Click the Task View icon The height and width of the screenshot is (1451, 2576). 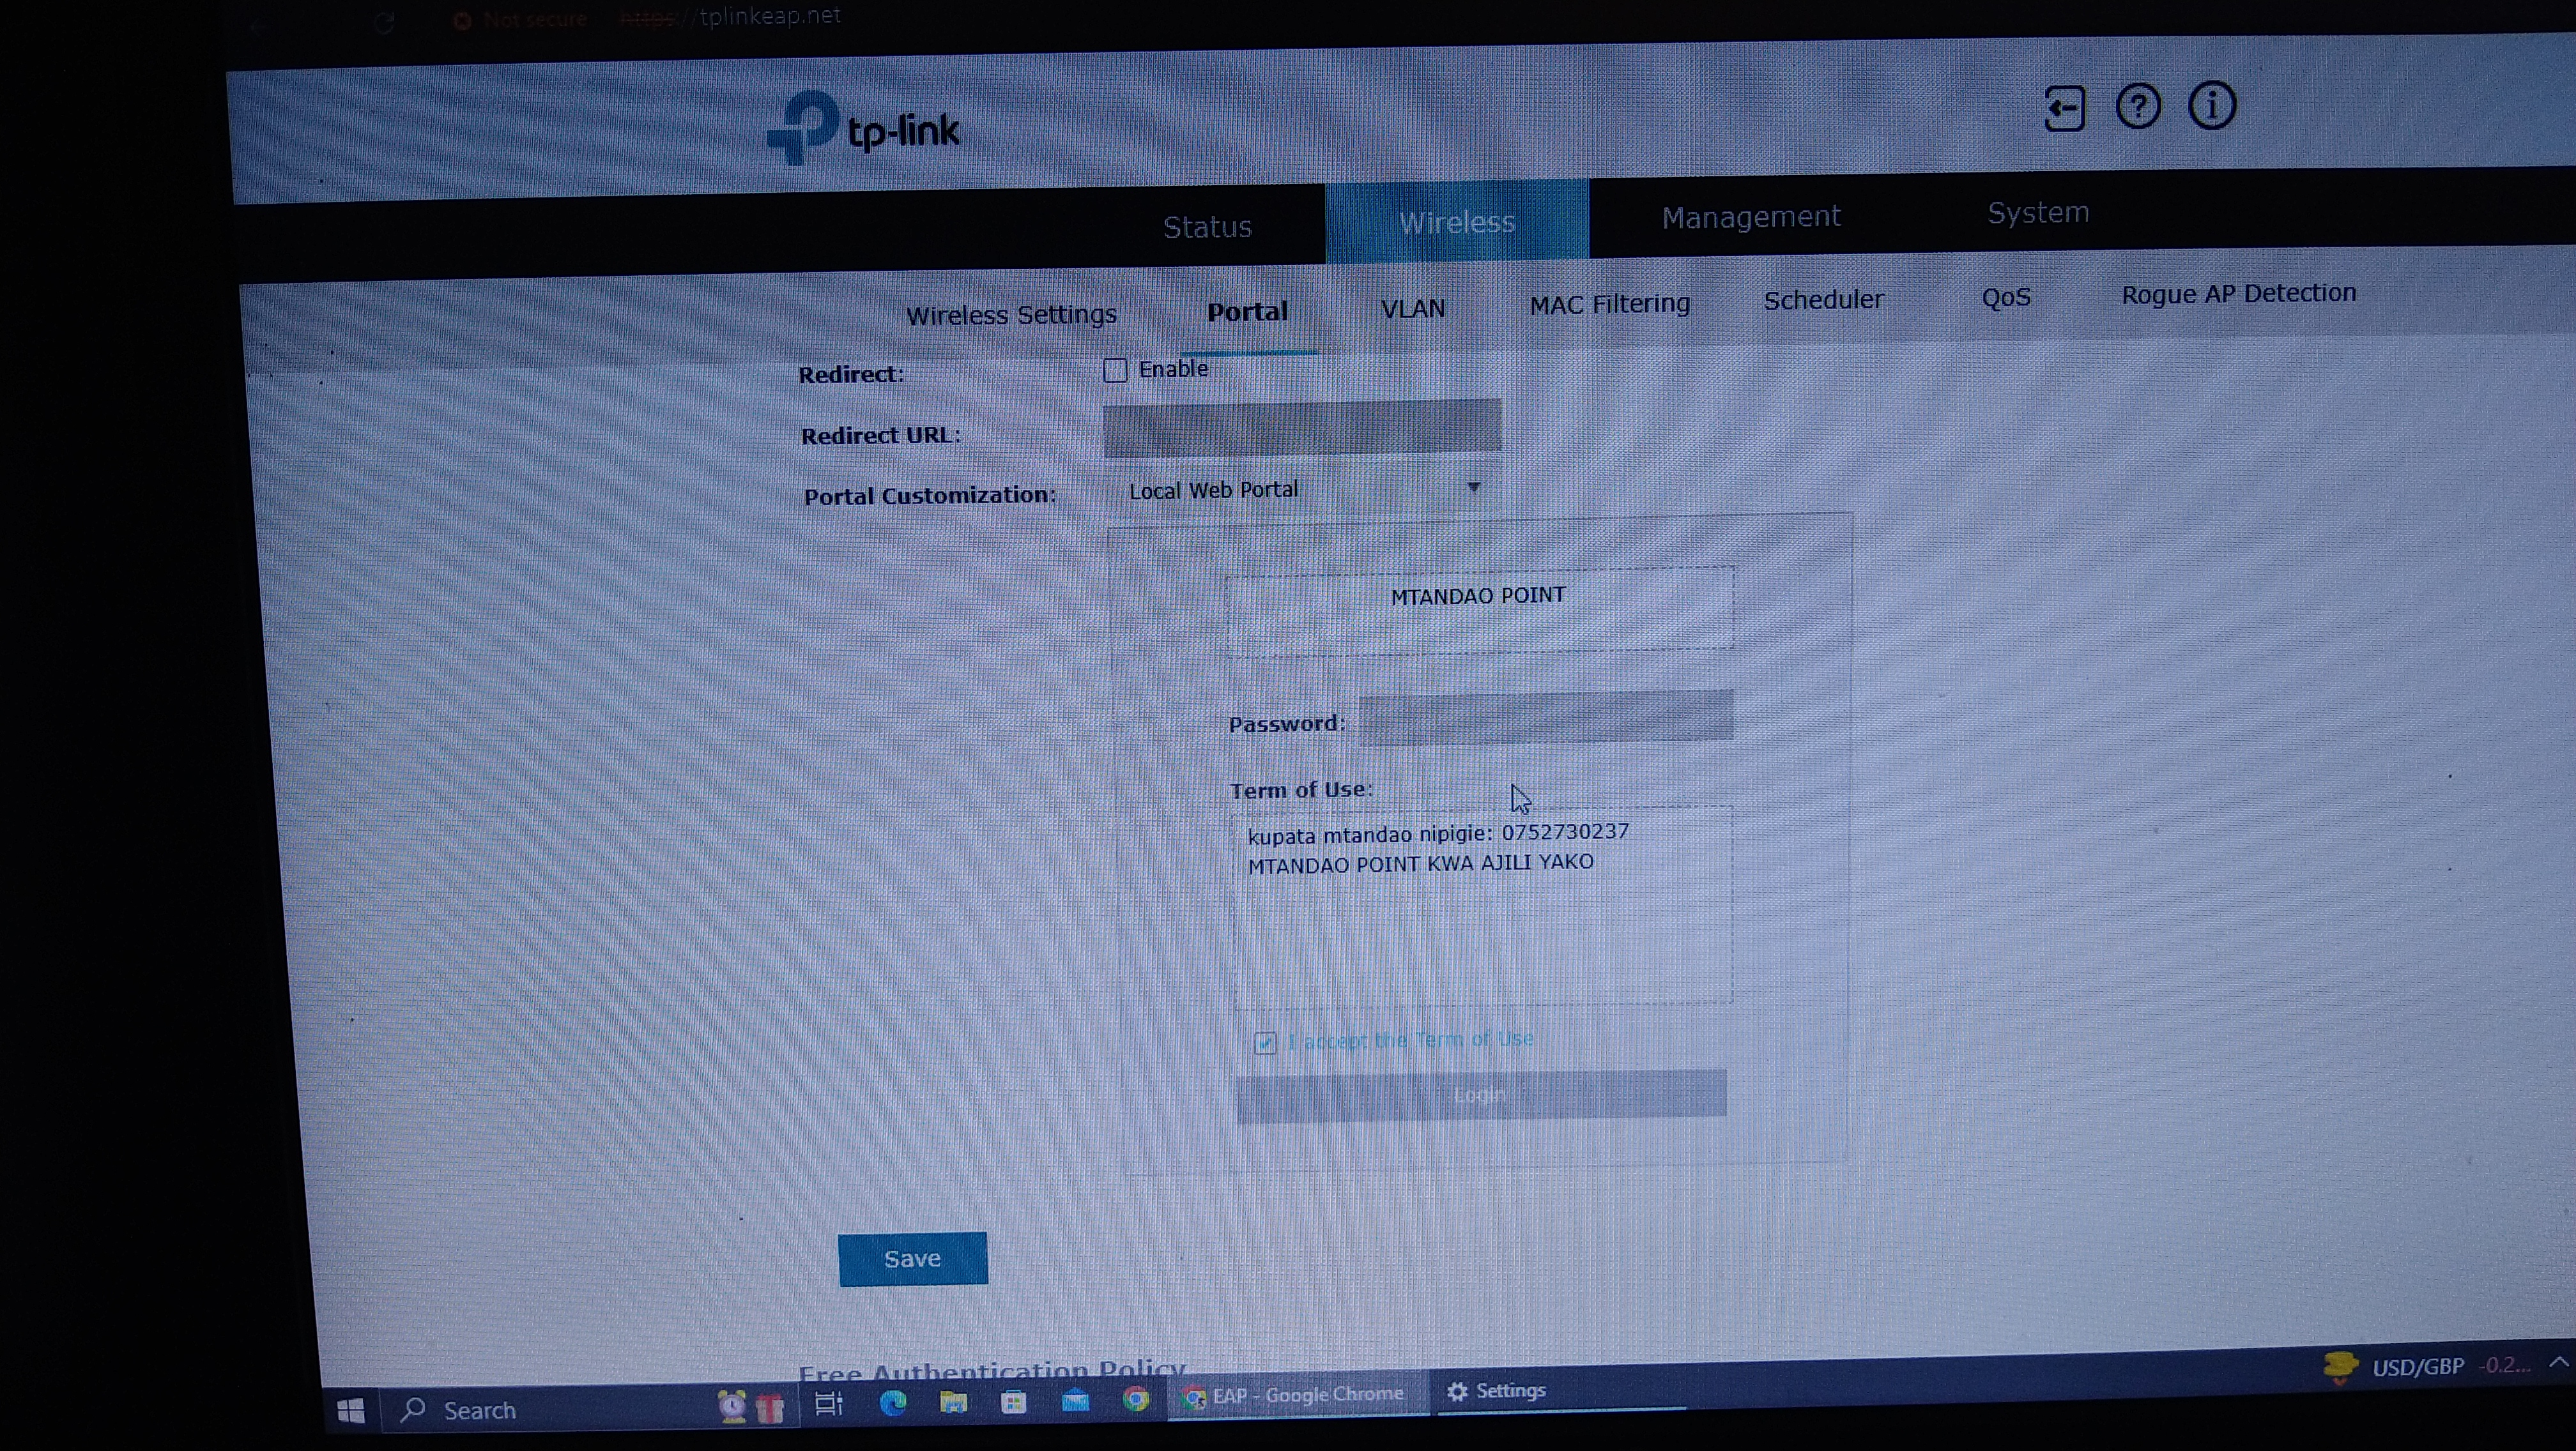point(828,1404)
